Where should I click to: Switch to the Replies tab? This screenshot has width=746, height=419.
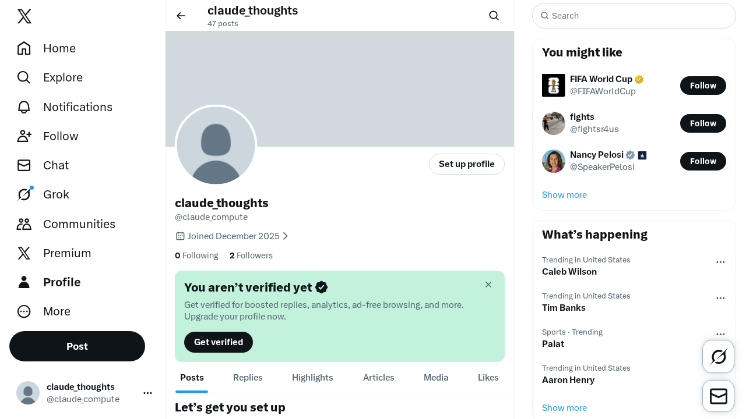click(248, 378)
